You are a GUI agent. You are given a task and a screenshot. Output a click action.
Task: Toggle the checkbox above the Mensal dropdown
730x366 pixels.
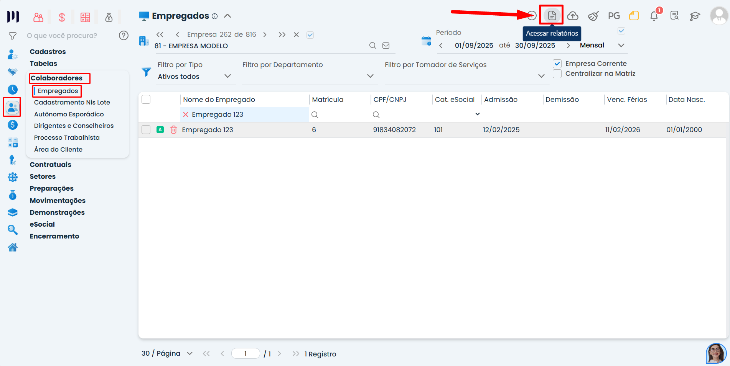[x=621, y=31]
